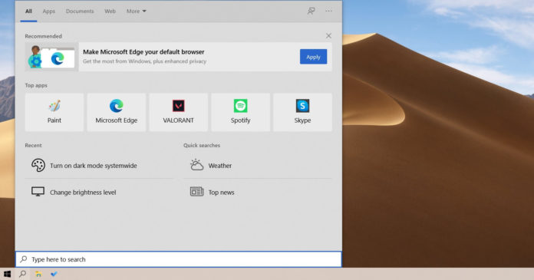
Task: Click the monitor icon for brightness level
Action: tap(38, 192)
